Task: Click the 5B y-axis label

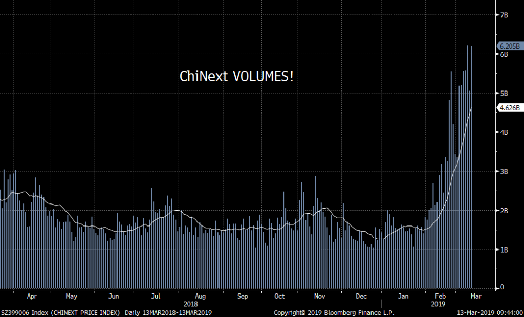Action: [x=504, y=93]
